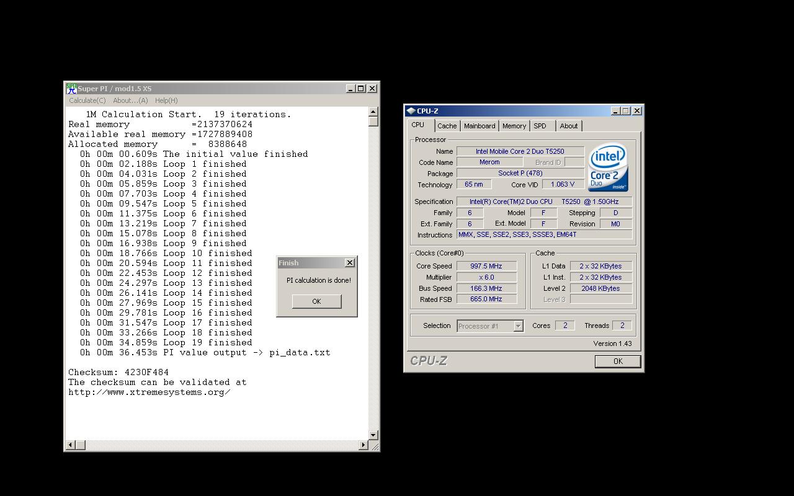The image size is (794, 496).
Task: Click the Super PI window resize grip
Action: tap(374, 445)
